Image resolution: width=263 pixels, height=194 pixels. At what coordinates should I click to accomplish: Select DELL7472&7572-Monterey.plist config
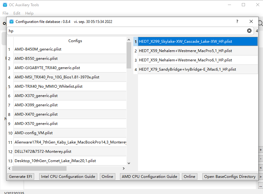(x=70, y=152)
